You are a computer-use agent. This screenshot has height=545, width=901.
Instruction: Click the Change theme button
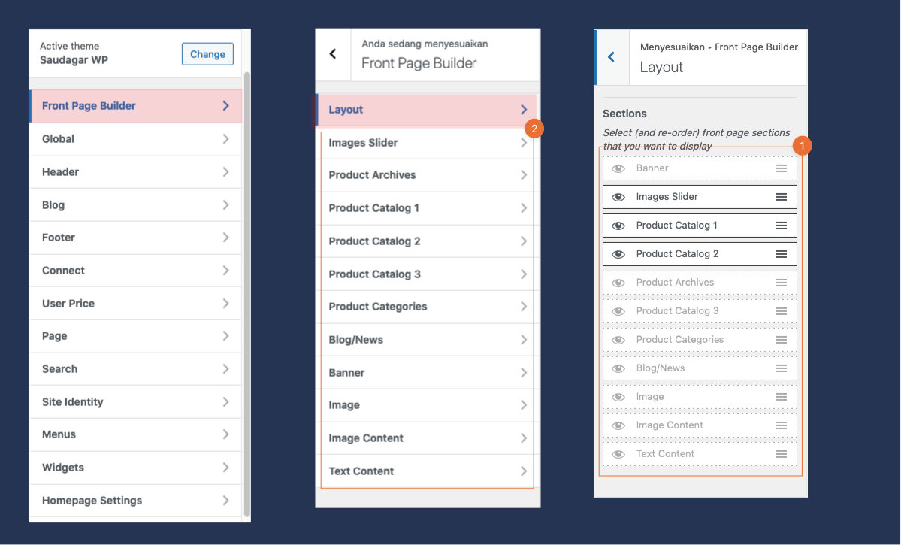click(x=207, y=54)
